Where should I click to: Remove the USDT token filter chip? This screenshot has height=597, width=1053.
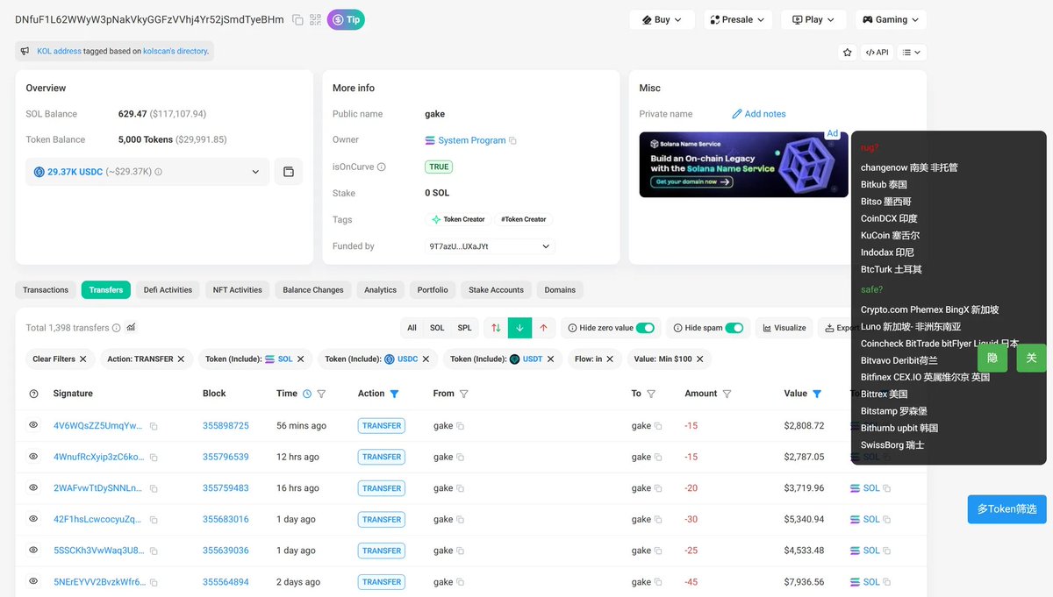click(x=551, y=359)
